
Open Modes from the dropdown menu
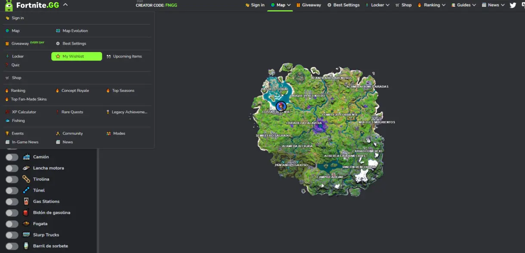[x=116, y=134]
